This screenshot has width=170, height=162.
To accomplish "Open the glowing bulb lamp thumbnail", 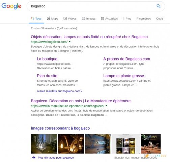I will point(71,144).
